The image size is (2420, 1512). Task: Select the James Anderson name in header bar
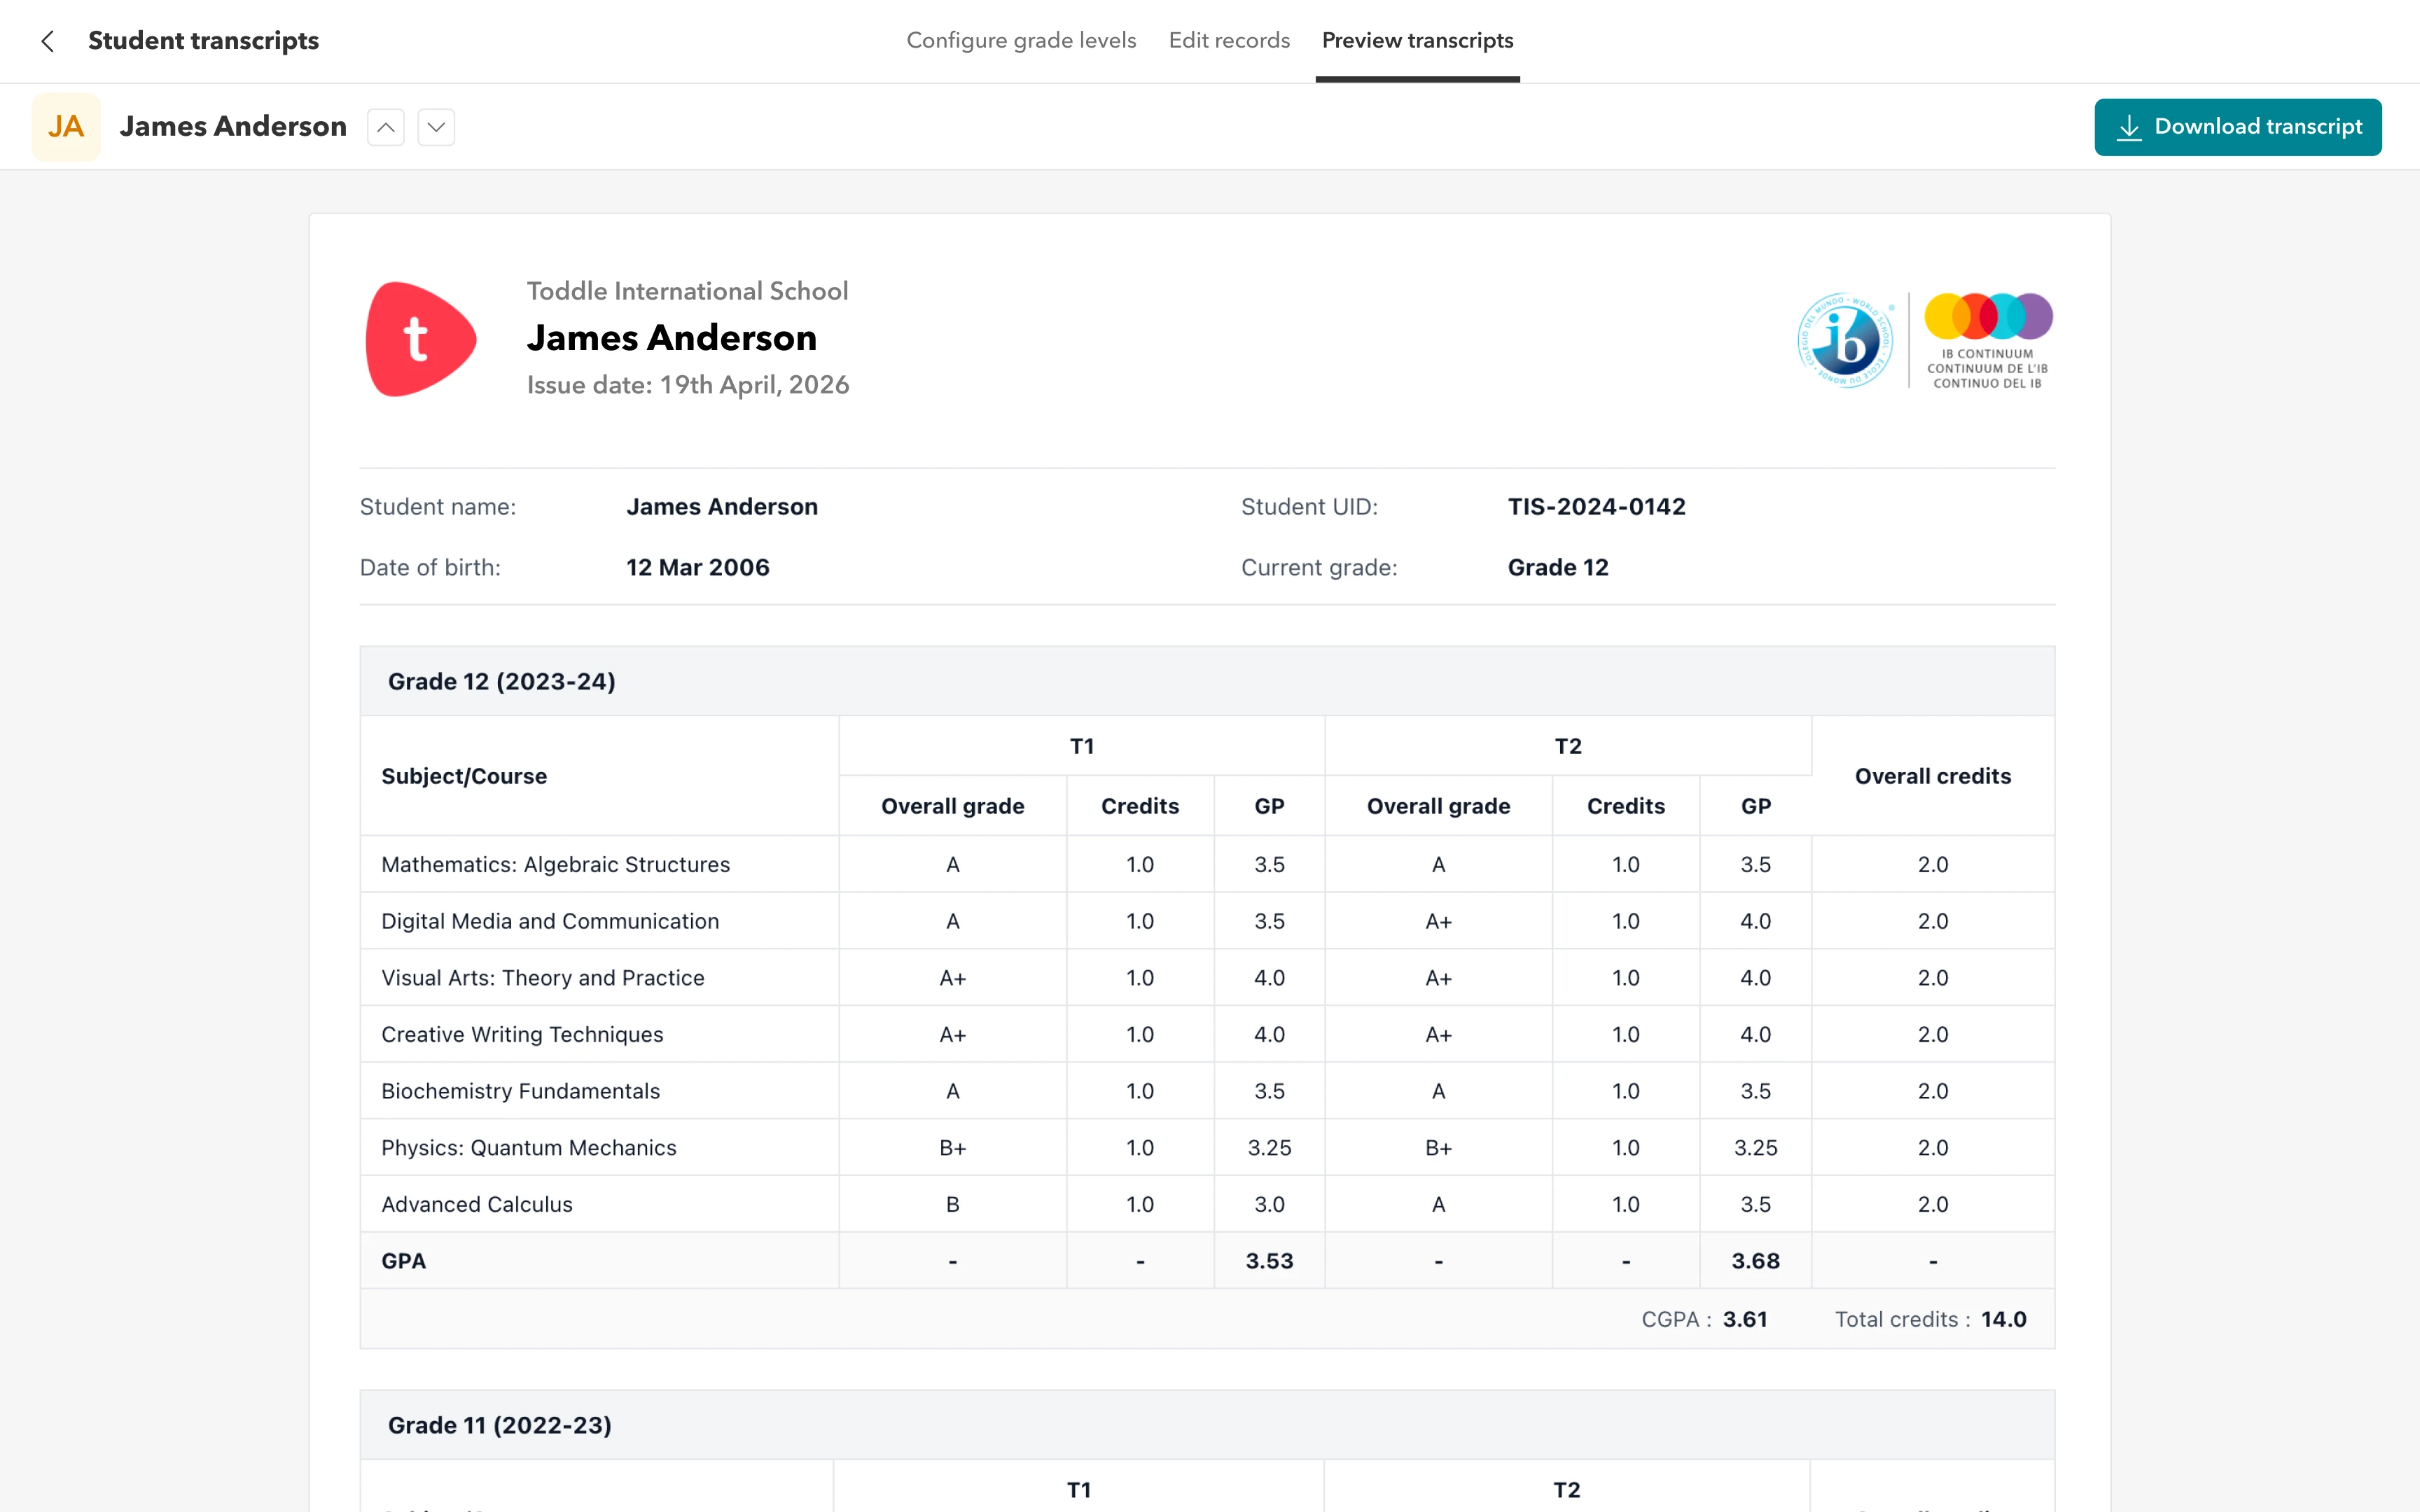tap(233, 127)
